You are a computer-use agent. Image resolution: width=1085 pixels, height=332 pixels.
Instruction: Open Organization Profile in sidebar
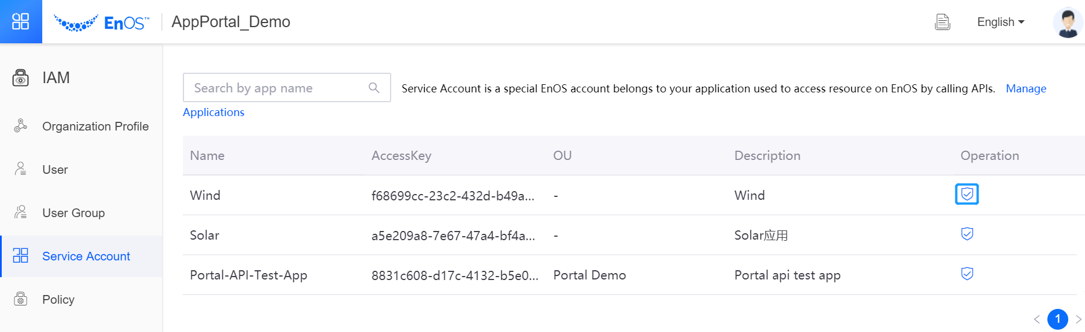click(x=95, y=126)
